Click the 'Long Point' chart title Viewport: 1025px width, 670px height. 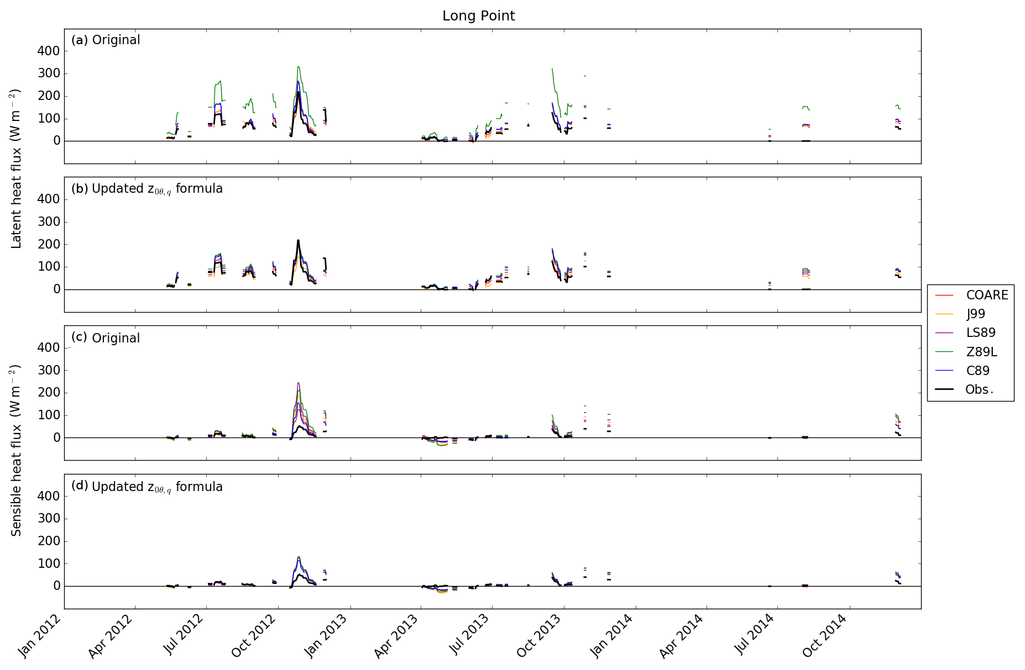(478, 16)
